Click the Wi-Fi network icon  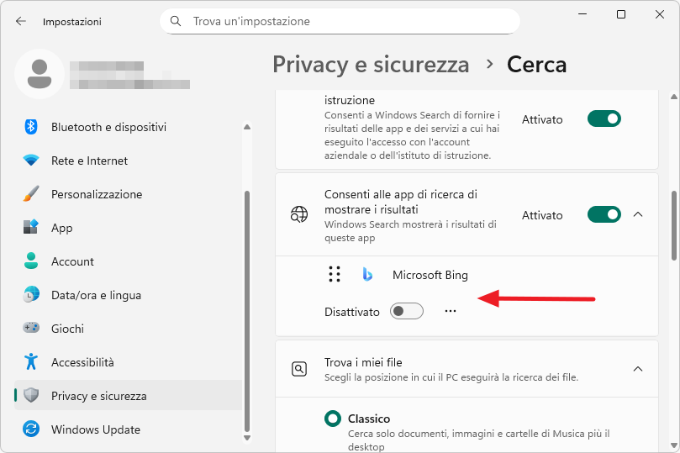click(31, 161)
